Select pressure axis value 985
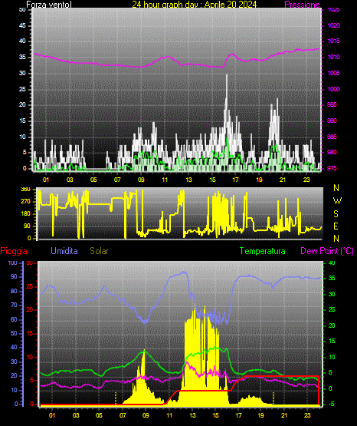This screenshot has height=426, width=357. 332,137
